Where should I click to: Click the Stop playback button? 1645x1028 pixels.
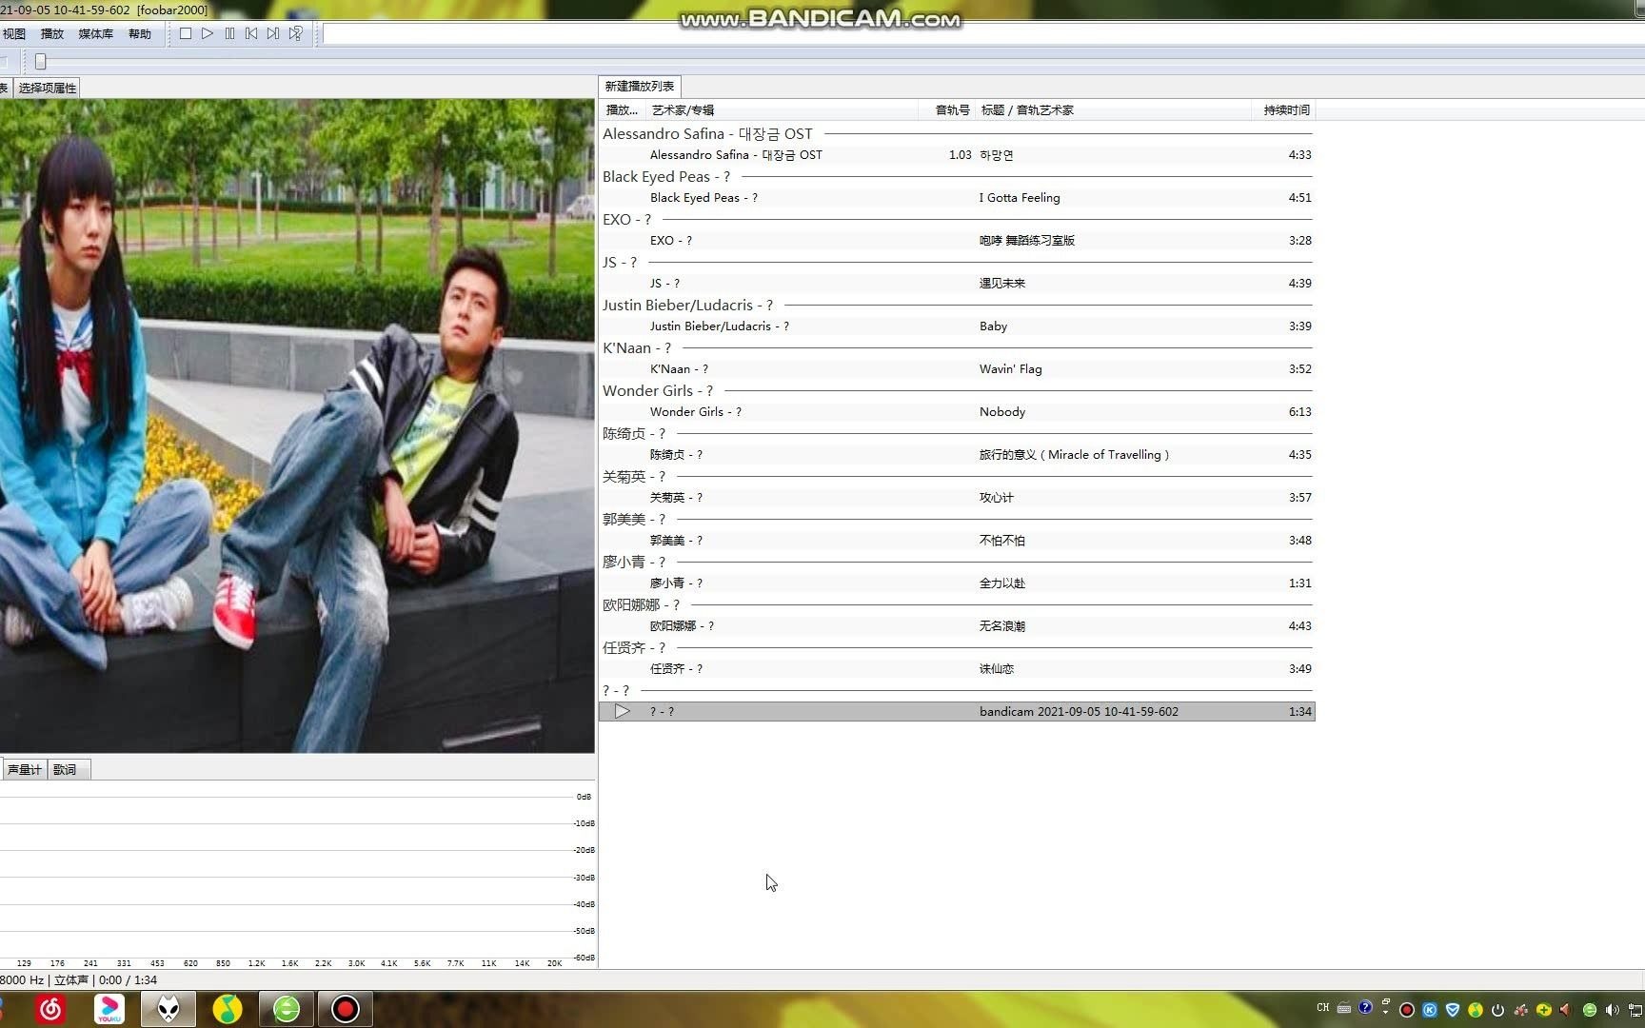(x=186, y=33)
